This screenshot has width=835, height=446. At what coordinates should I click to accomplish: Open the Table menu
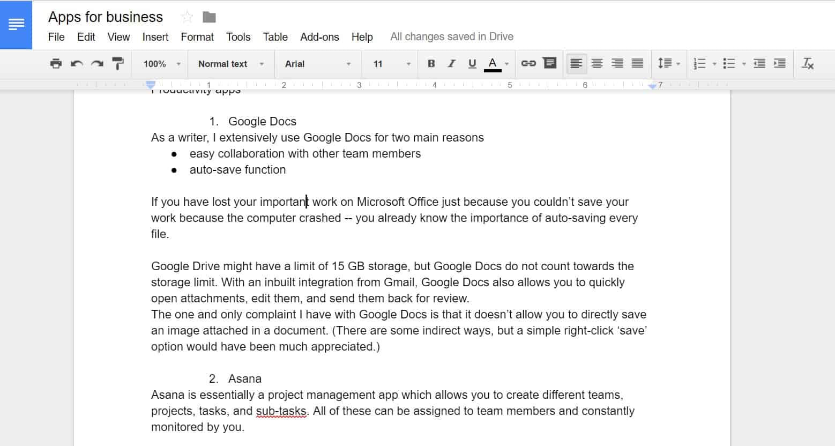coord(275,37)
